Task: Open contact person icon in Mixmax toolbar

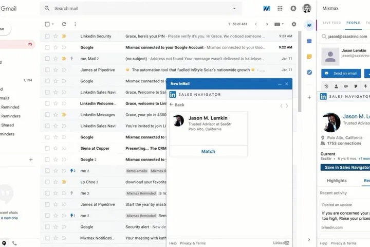Action: 336,86
